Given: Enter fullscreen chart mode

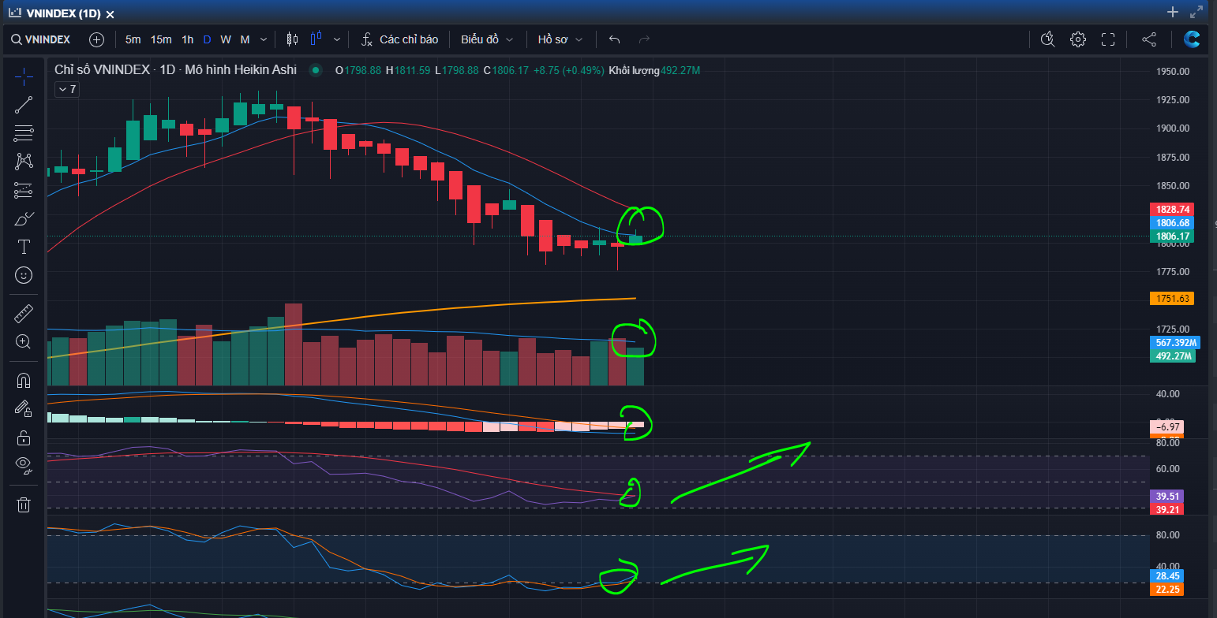Looking at the screenshot, I should [1107, 39].
